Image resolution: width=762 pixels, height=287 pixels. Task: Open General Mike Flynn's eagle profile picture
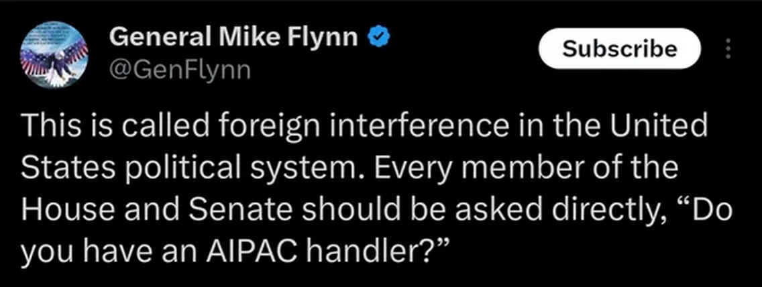point(55,55)
